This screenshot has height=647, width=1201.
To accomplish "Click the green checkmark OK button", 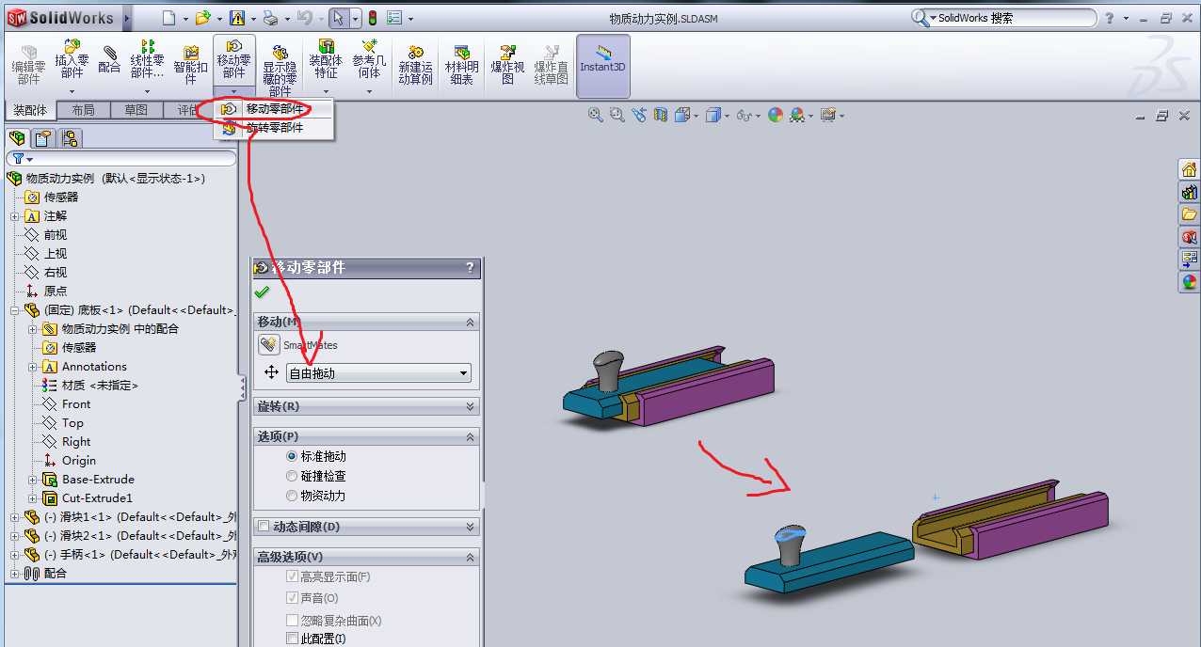I will [x=262, y=292].
